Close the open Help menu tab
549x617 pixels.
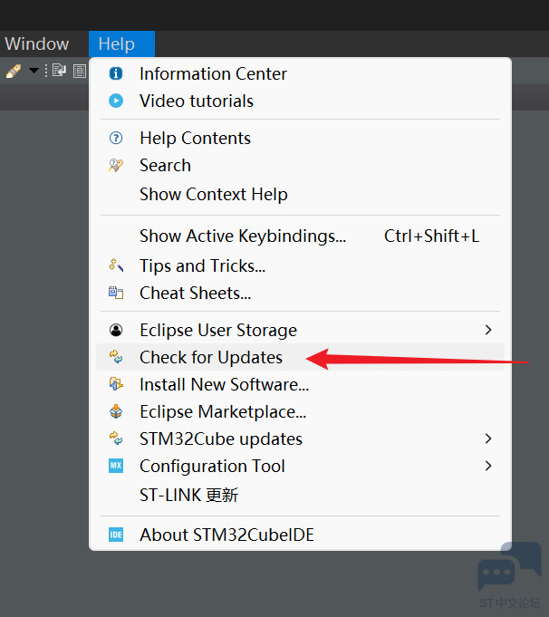(x=121, y=43)
